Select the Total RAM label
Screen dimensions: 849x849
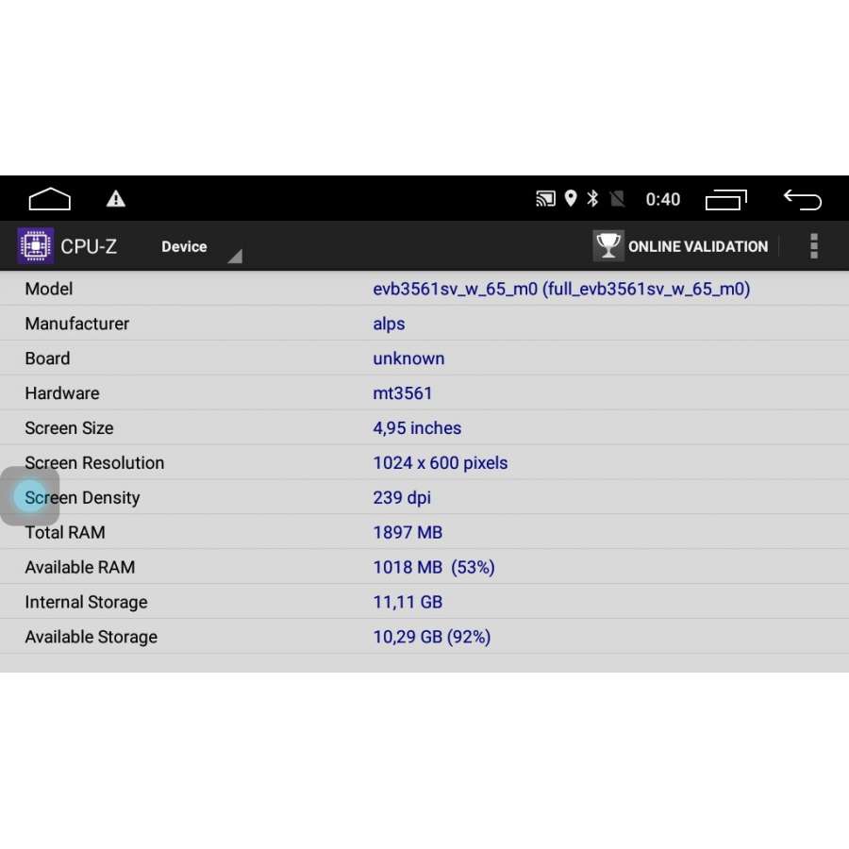point(65,532)
